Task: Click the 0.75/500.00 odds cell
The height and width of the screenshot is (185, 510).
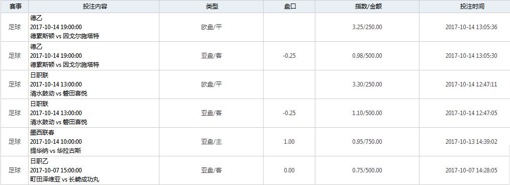Action: [x=367, y=170]
